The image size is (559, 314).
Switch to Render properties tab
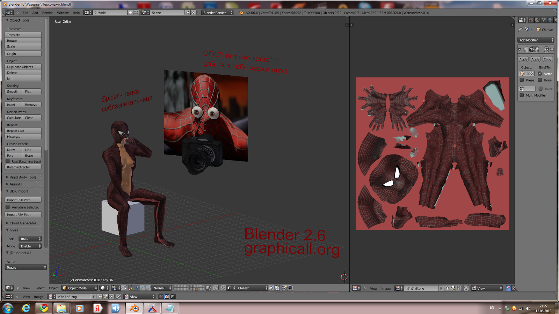pyautogui.click(x=531, y=20)
